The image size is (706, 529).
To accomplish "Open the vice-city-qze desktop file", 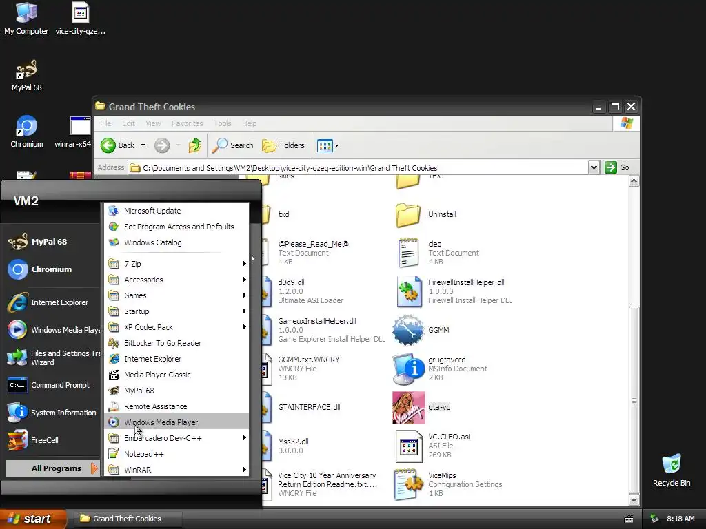I will pyautogui.click(x=80, y=19).
